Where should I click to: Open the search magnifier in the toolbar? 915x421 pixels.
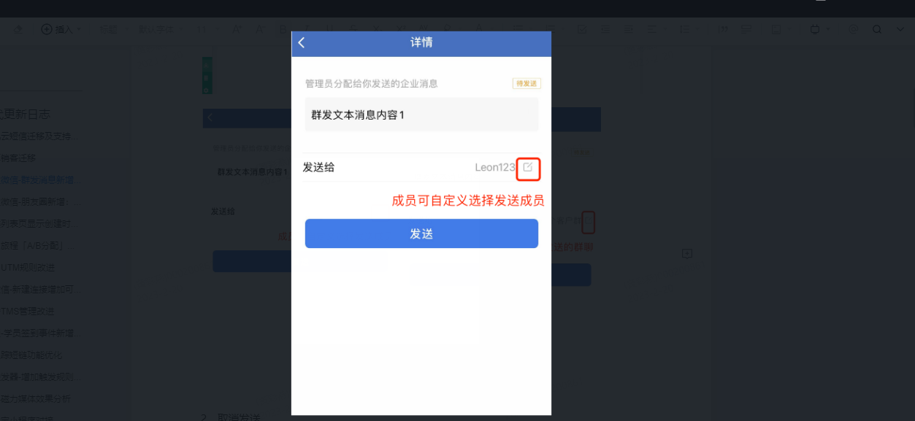(x=878, y=29)
